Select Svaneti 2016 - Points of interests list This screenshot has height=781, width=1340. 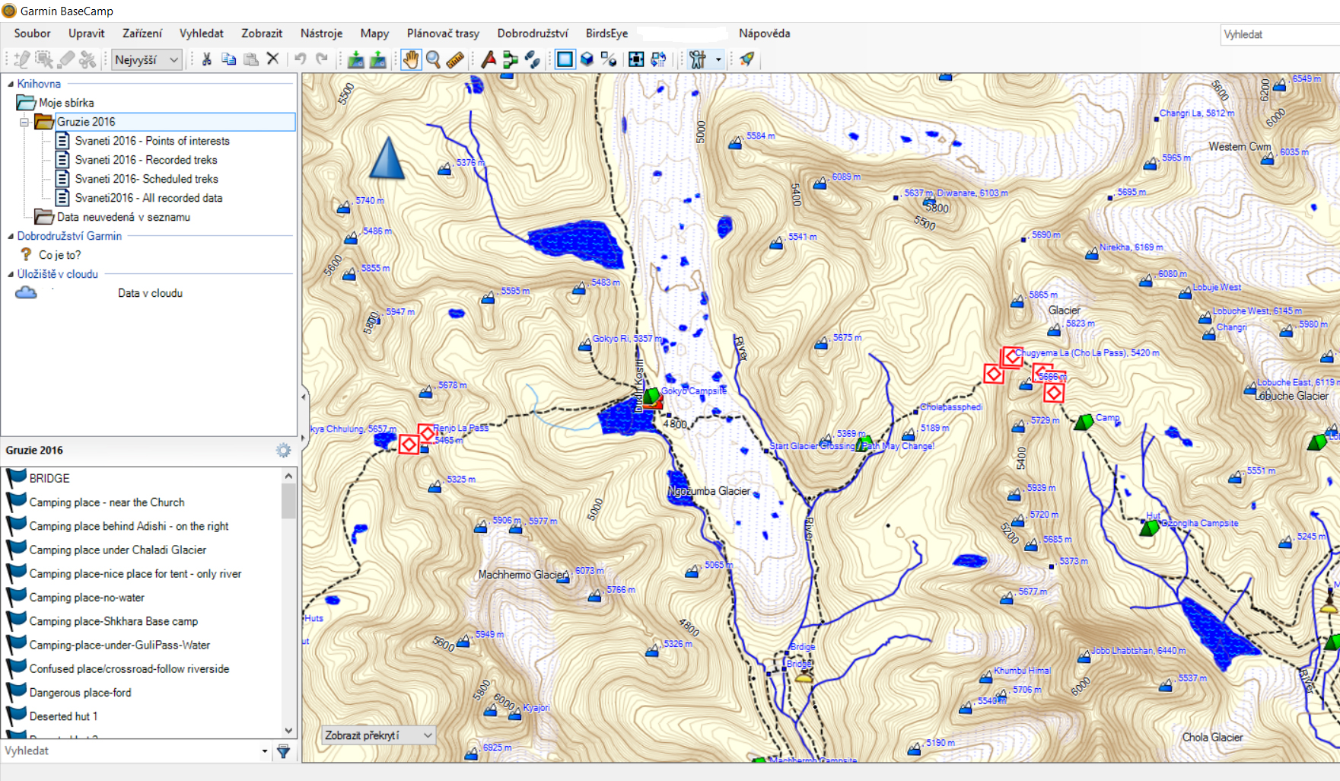(x=152, y=141)
